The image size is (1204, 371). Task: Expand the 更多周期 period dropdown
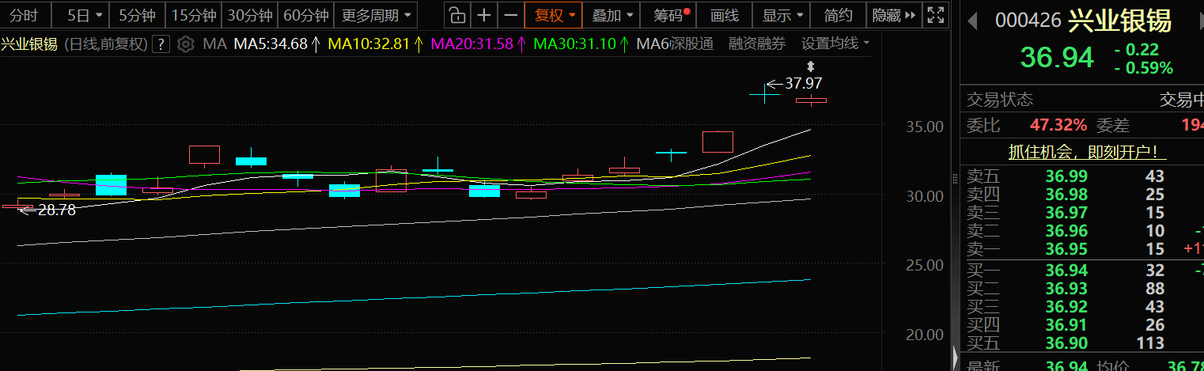pyautogui.click(x=376, y=15)
